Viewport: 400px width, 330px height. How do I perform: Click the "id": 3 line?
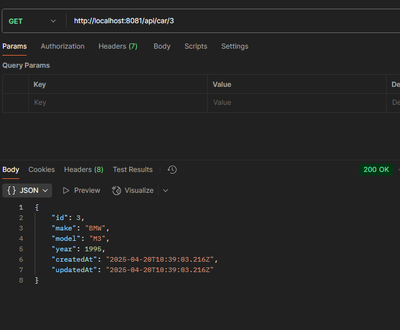(x=68, y=218)
